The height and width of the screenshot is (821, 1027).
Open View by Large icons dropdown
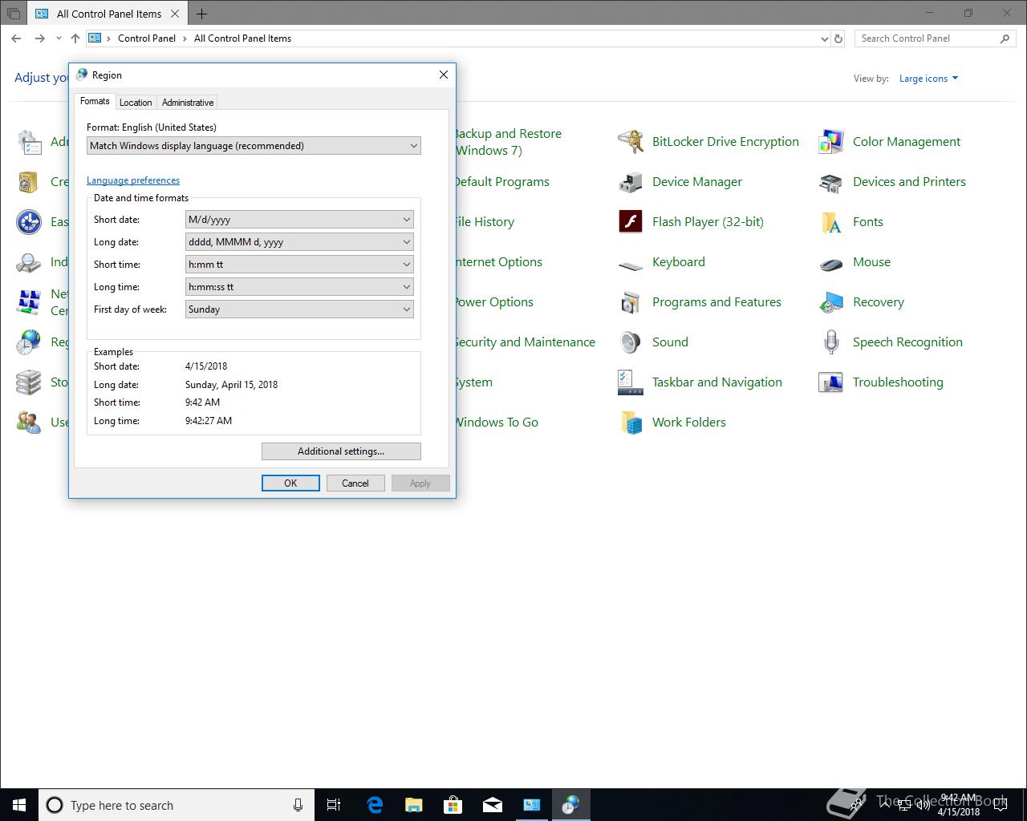928,79
